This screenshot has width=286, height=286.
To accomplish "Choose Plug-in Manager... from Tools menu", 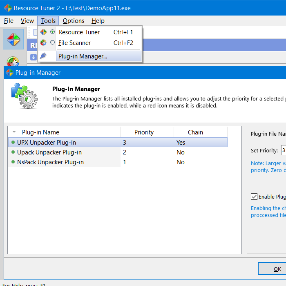I will [x=99, y=56].
